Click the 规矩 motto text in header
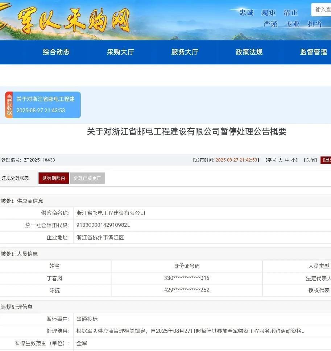This screenshot has width=331, height=351. coord(268,13)
